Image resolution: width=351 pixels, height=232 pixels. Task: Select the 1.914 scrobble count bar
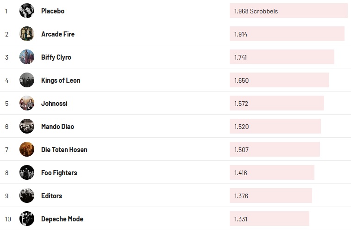coord(287,34)
